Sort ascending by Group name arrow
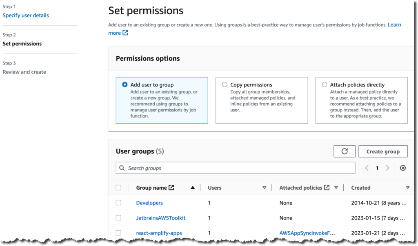 (x=193, y=188)
